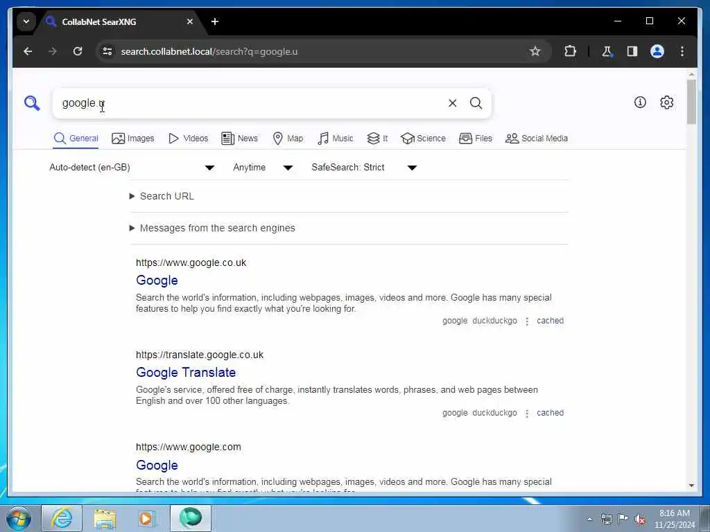Open the first Google result title

click(x=157, y=281)
